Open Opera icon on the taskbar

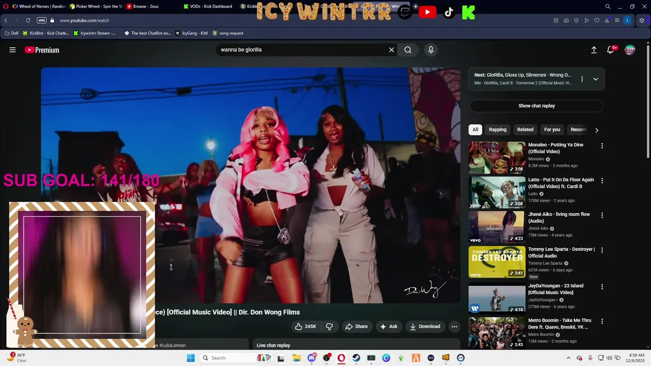pyautogui.click(x=341, y=358)
